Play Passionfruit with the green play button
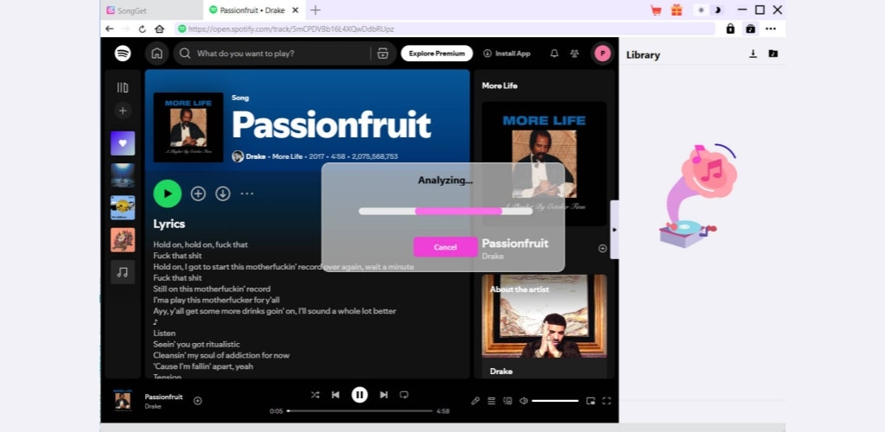The image size is (885, 432). pyautogui.click(x=167, y=194)
